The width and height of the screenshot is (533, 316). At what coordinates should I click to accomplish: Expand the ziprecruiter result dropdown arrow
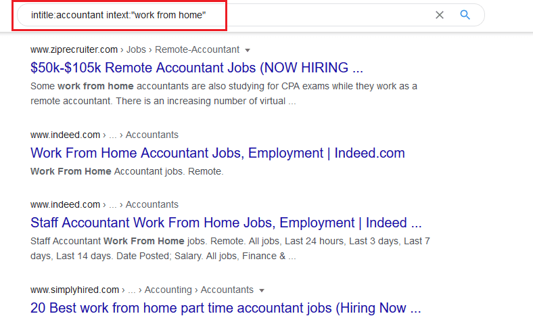tap(248, 50)
